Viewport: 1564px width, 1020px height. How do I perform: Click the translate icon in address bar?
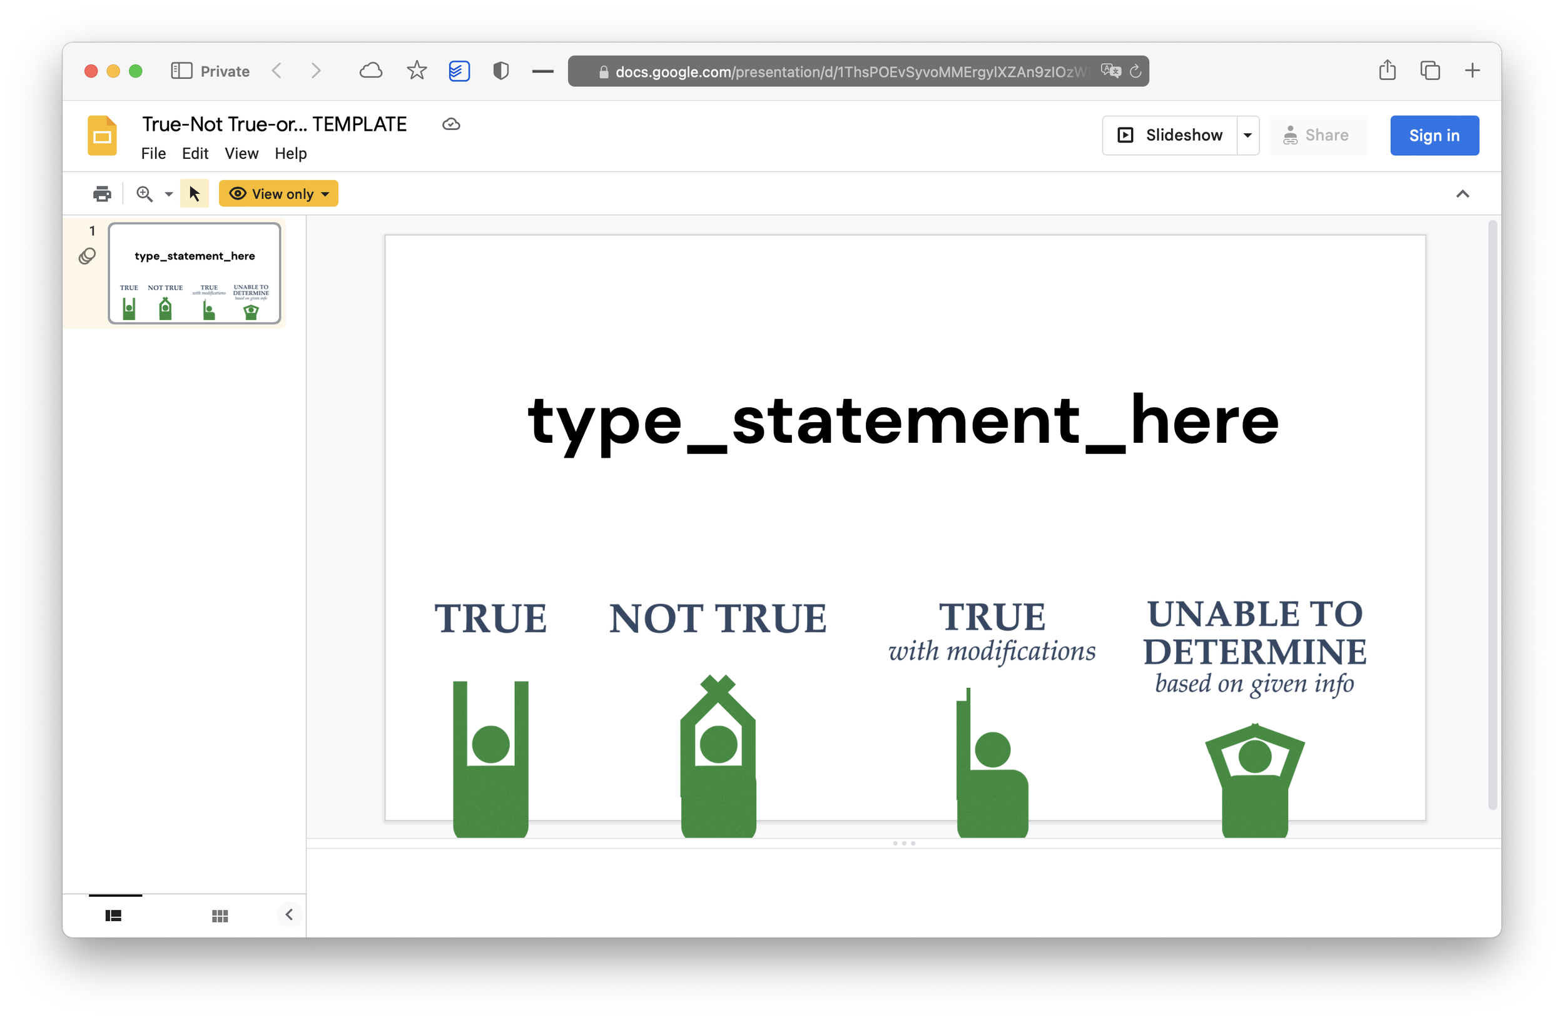[x=1110, y=71]
